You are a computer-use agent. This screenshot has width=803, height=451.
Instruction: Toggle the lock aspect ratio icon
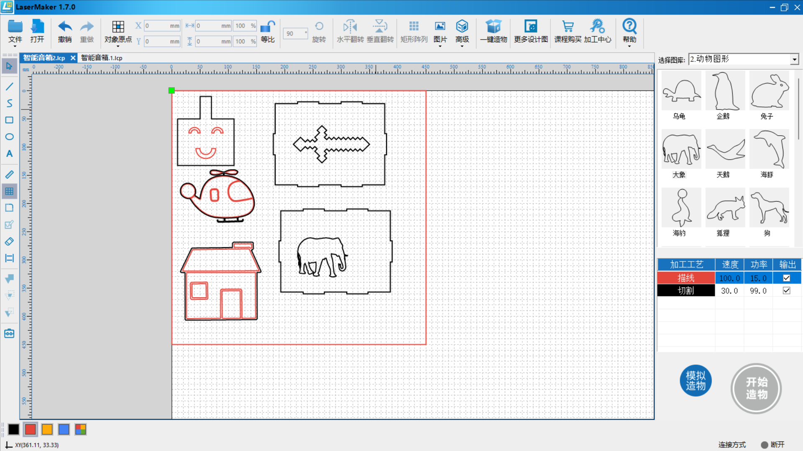(268, 27)
